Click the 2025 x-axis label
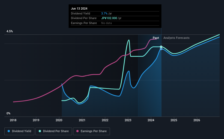 tap(174, 120)
